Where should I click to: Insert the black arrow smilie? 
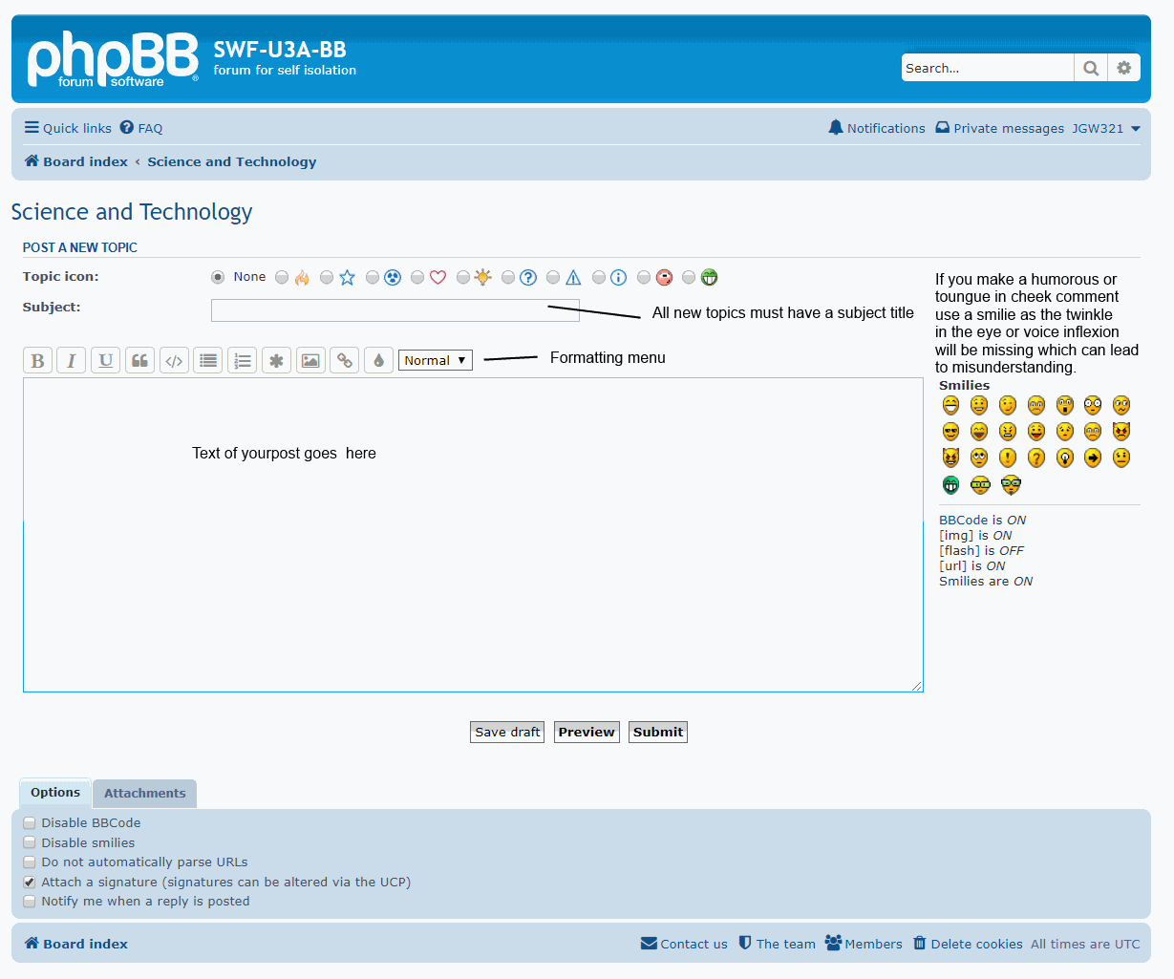(1093, 458)
